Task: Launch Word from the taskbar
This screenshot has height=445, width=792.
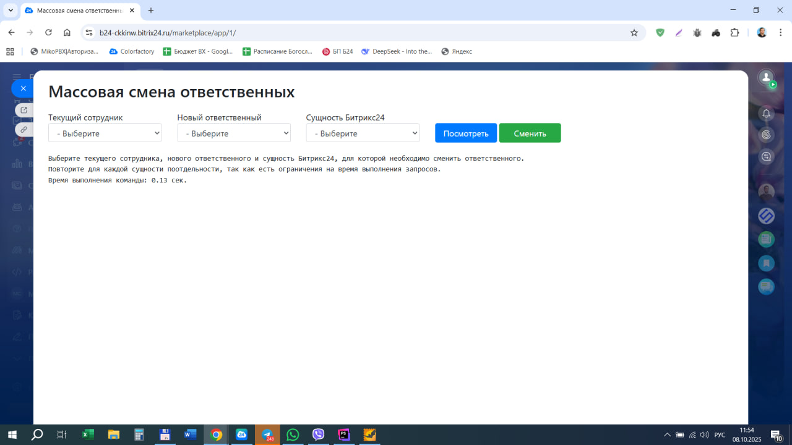Action: pos(191,434)
